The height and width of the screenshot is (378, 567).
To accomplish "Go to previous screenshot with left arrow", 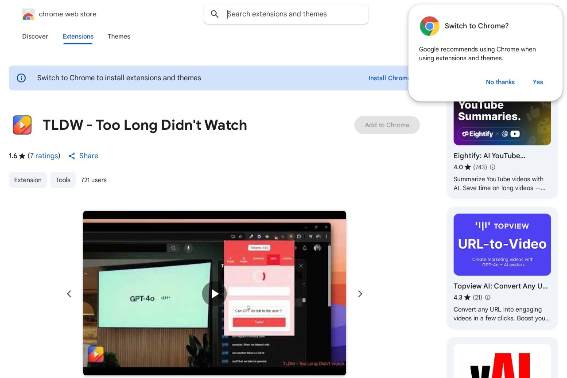I will pos(69,294).
